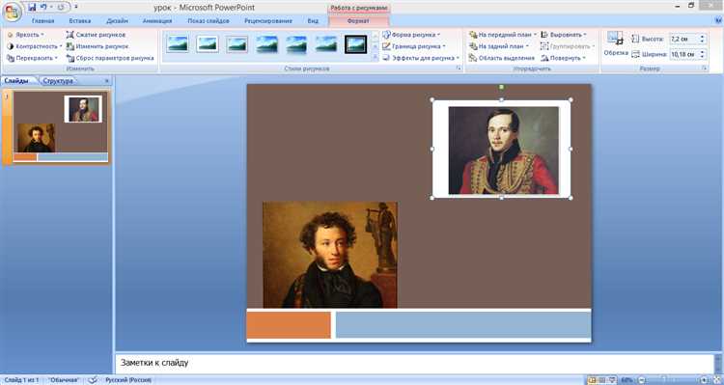Image resolution: width=724 pixels, height=385 pixels.
Task: Apply the second picture style with white frame
Action: [208, 44]
